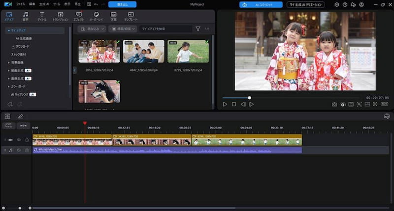
Task: Open the 録画/録音 record dropdown
Action: (123, 29)
